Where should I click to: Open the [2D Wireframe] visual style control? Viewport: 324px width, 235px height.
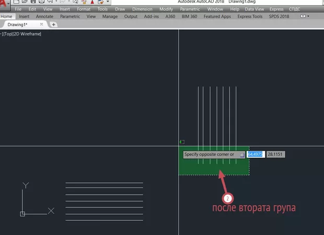[27, 34]
